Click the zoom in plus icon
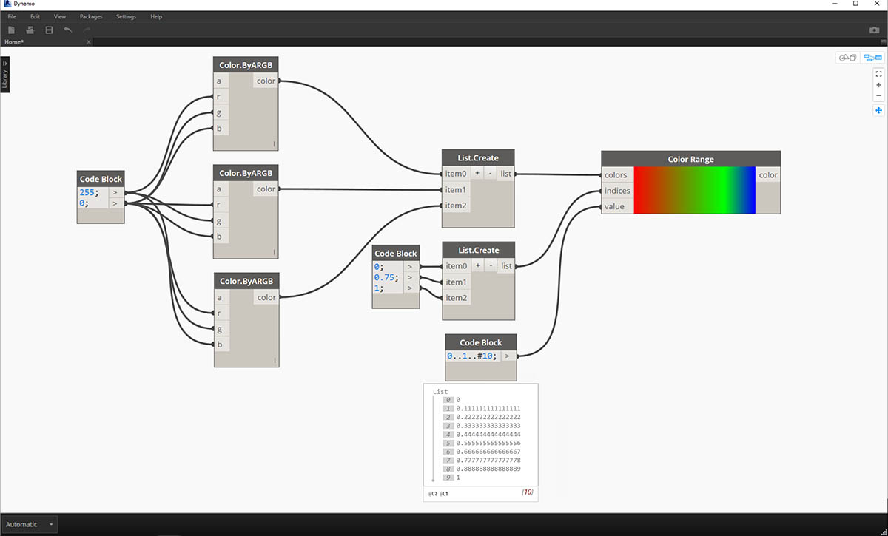Viewport: 888px width, 536px height. (878, 85)
